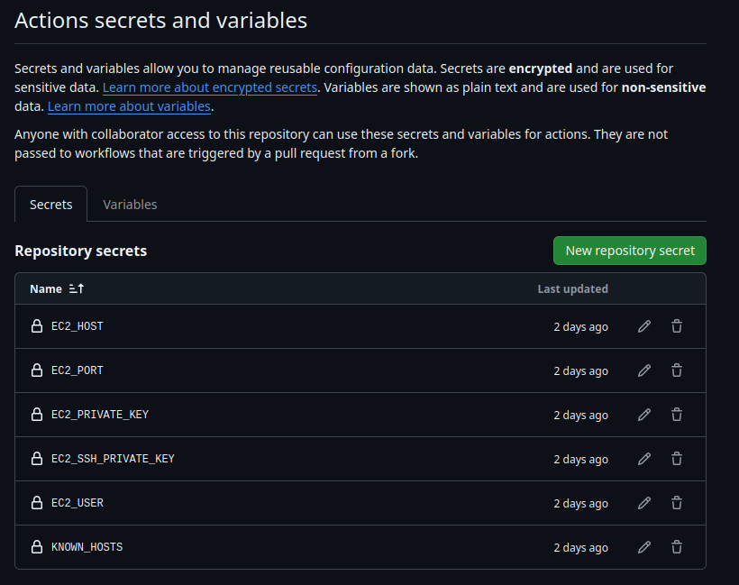Delete the KNOWN_HOSTS secret

676,546
